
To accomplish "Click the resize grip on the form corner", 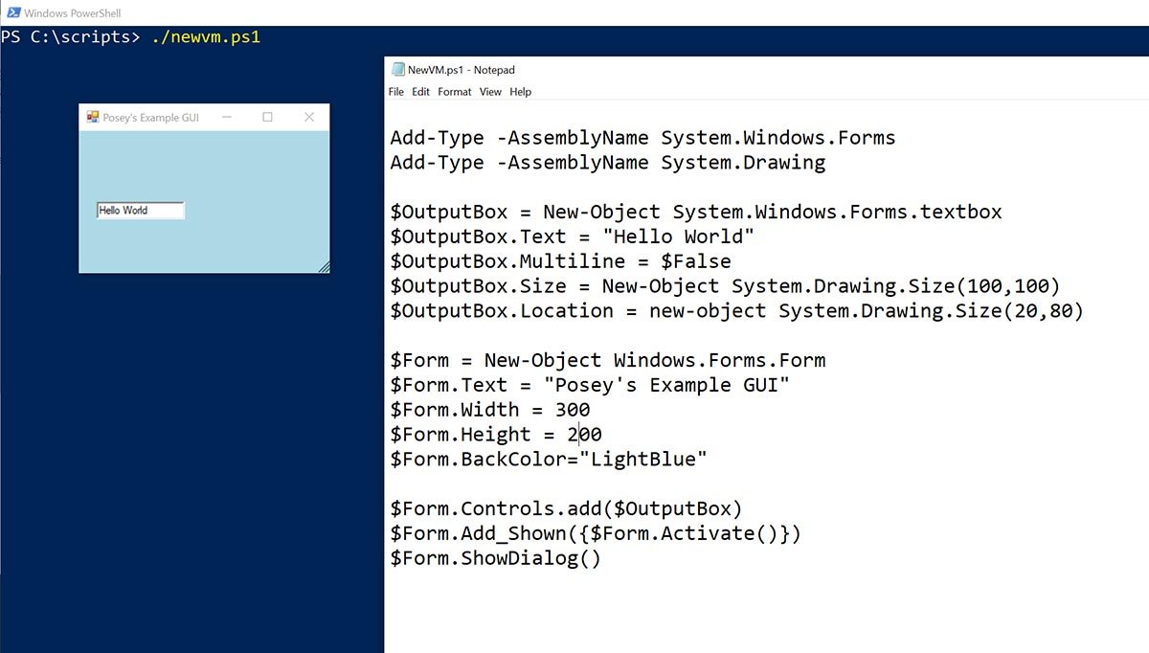I will [324, 267].
